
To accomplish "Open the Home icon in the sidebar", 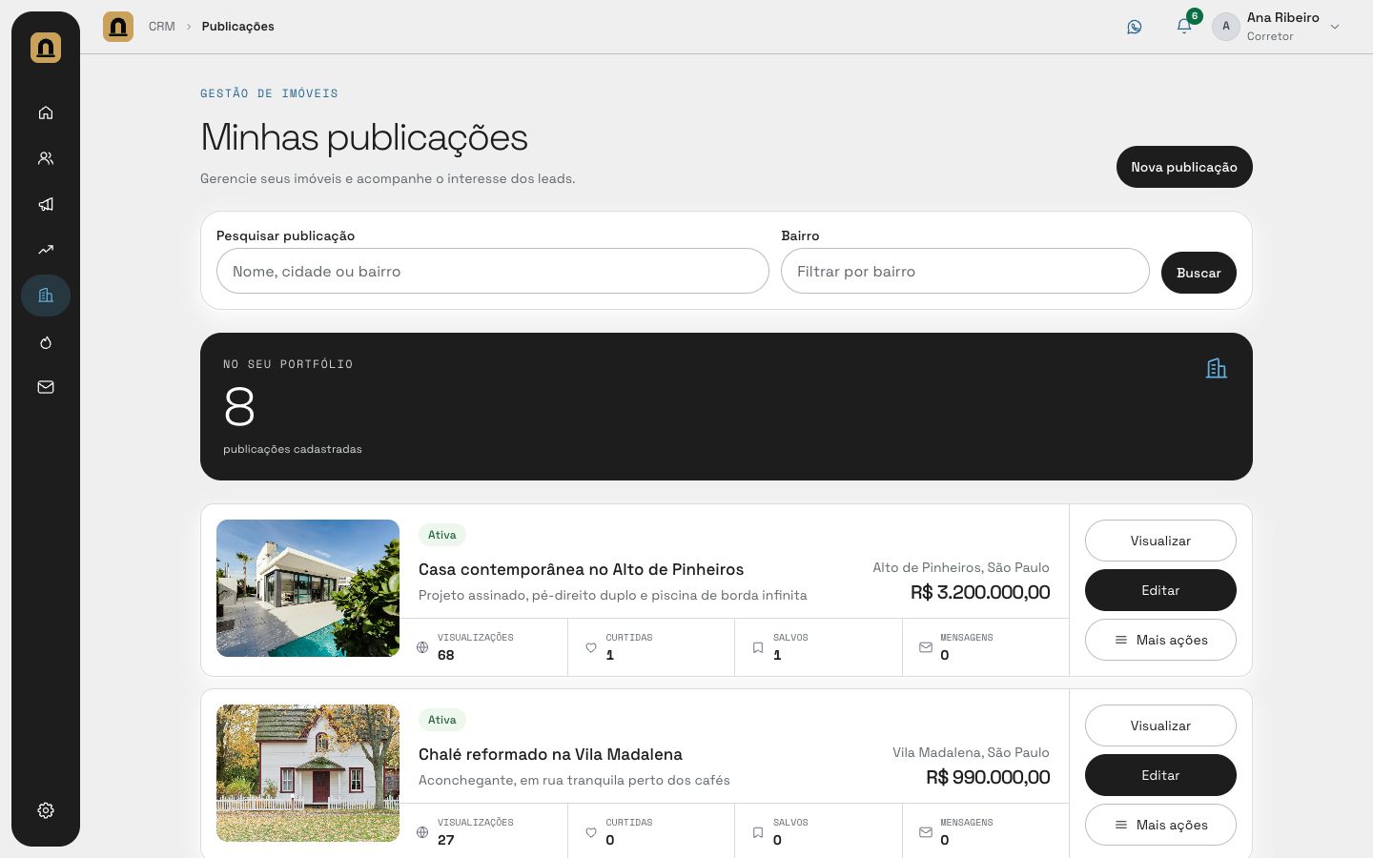I will pos(46,112).
